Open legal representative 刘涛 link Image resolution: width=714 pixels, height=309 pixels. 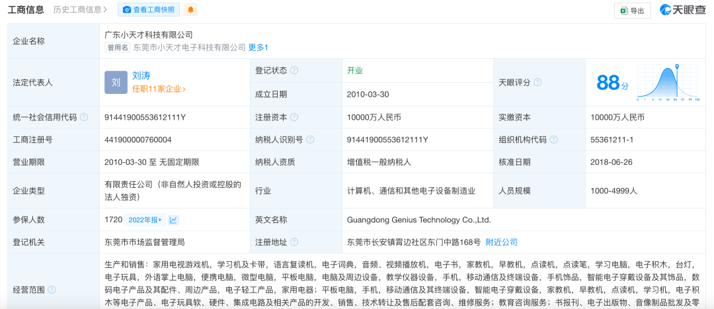tap(141, 75)
